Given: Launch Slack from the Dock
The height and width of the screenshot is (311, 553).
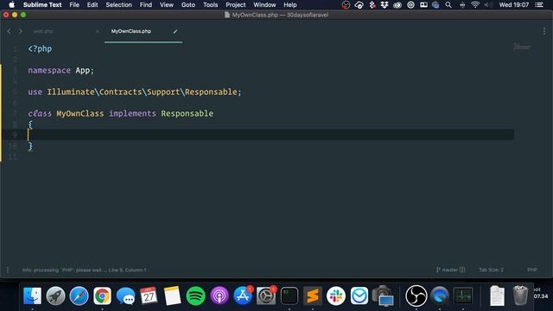Looking at the screenshot, I should click(x=336, y=295).
